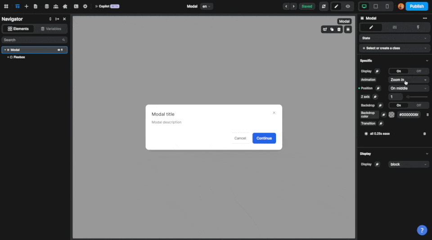Image resolution: width=432 pixels, height=240 pixels.
Task: Open the Users group icon
Action: point(56,6)
